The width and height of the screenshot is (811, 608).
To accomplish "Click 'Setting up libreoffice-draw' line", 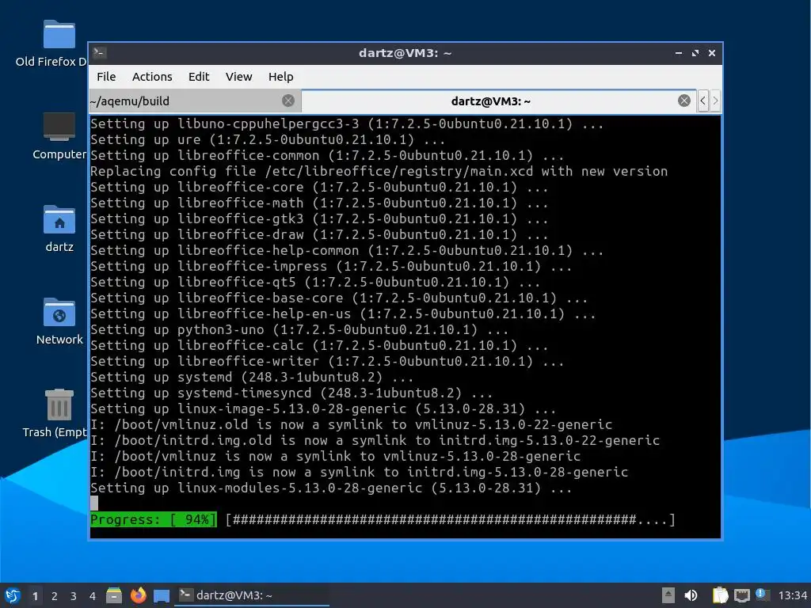I will point(319,234).
